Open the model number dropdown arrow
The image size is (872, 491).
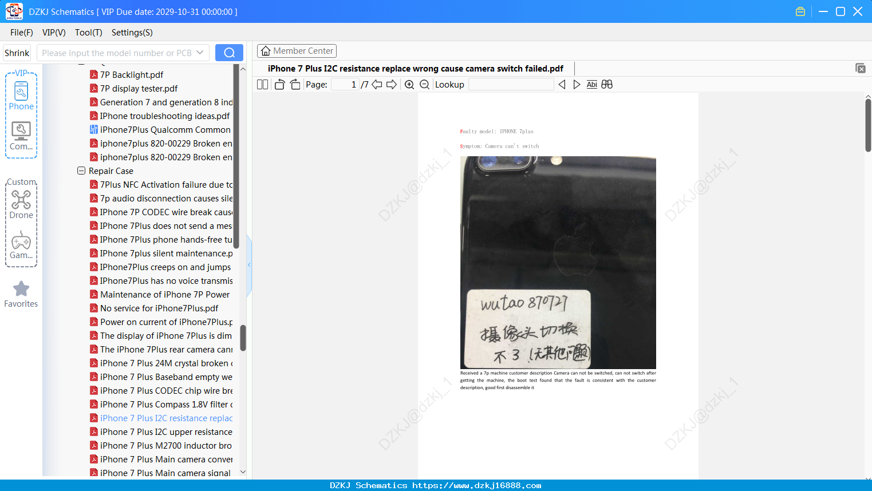click(200, 53)
